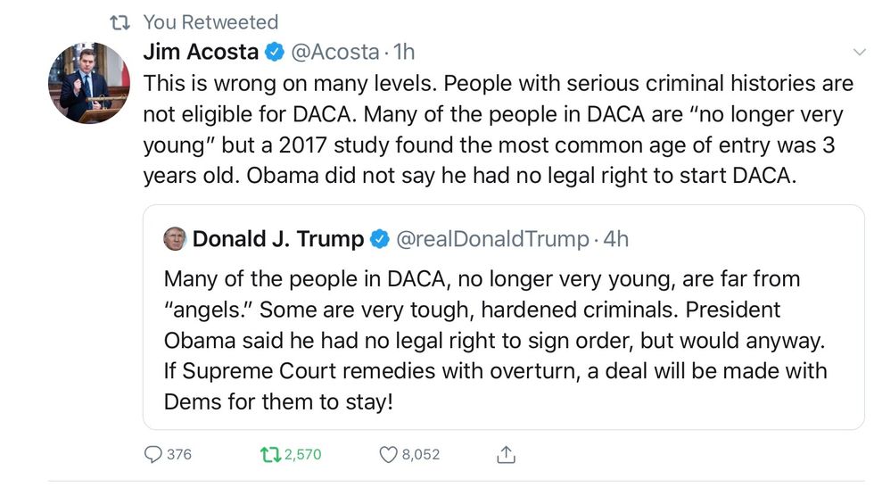Click Donald J. Trump's small avatar
This screenshot has width=874, height=496.
tap(174, 239)
